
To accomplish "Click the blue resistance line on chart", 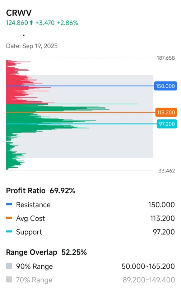I will [x=80, y=86].
